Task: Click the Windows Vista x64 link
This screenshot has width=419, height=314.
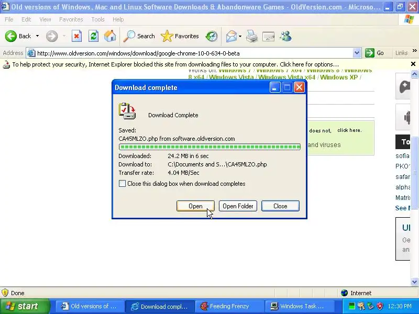Action: tap(286, 77)
